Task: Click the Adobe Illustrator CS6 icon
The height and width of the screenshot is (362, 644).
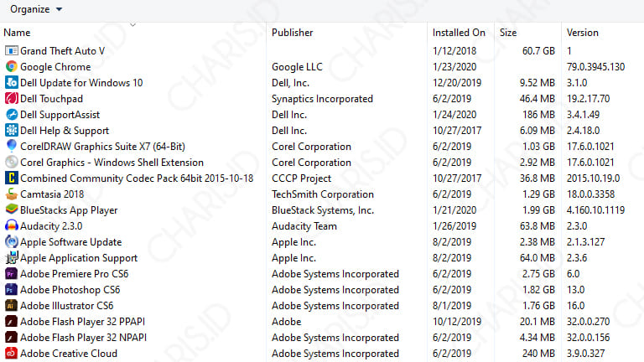Action: [11, 305]
